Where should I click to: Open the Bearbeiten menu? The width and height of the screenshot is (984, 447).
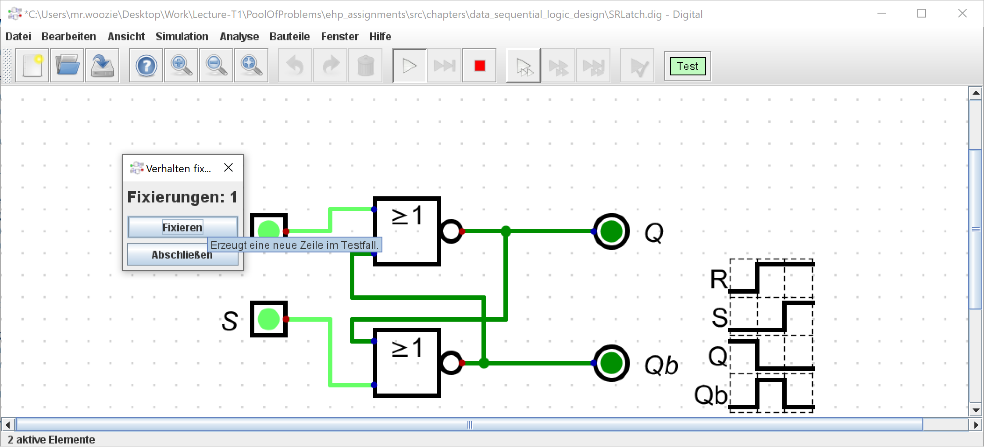(x=69, y=36)
